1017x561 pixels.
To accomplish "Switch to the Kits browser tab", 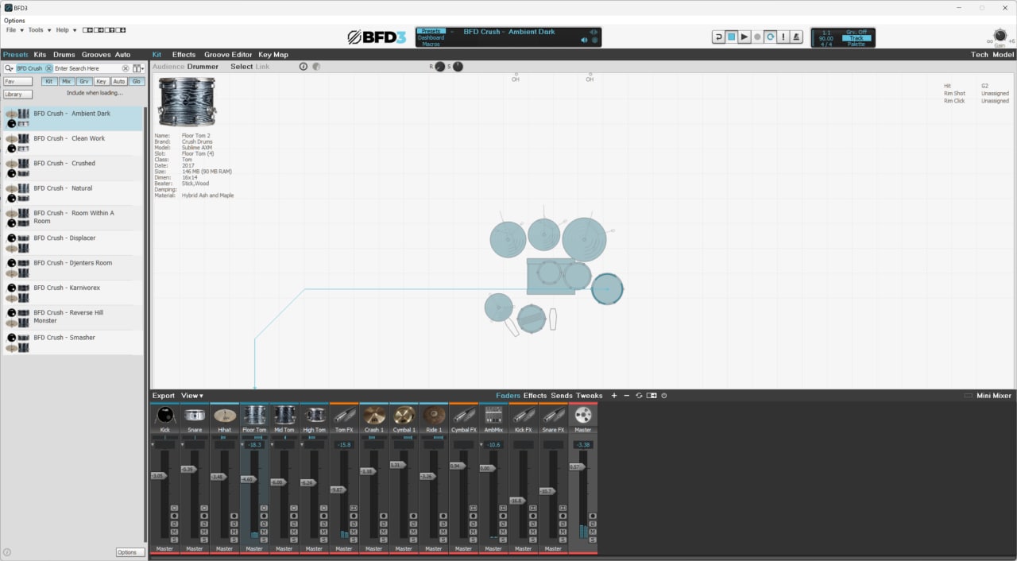I will click(x=40, y=55).
